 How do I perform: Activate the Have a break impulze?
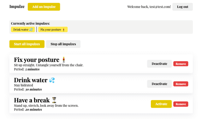161,104
